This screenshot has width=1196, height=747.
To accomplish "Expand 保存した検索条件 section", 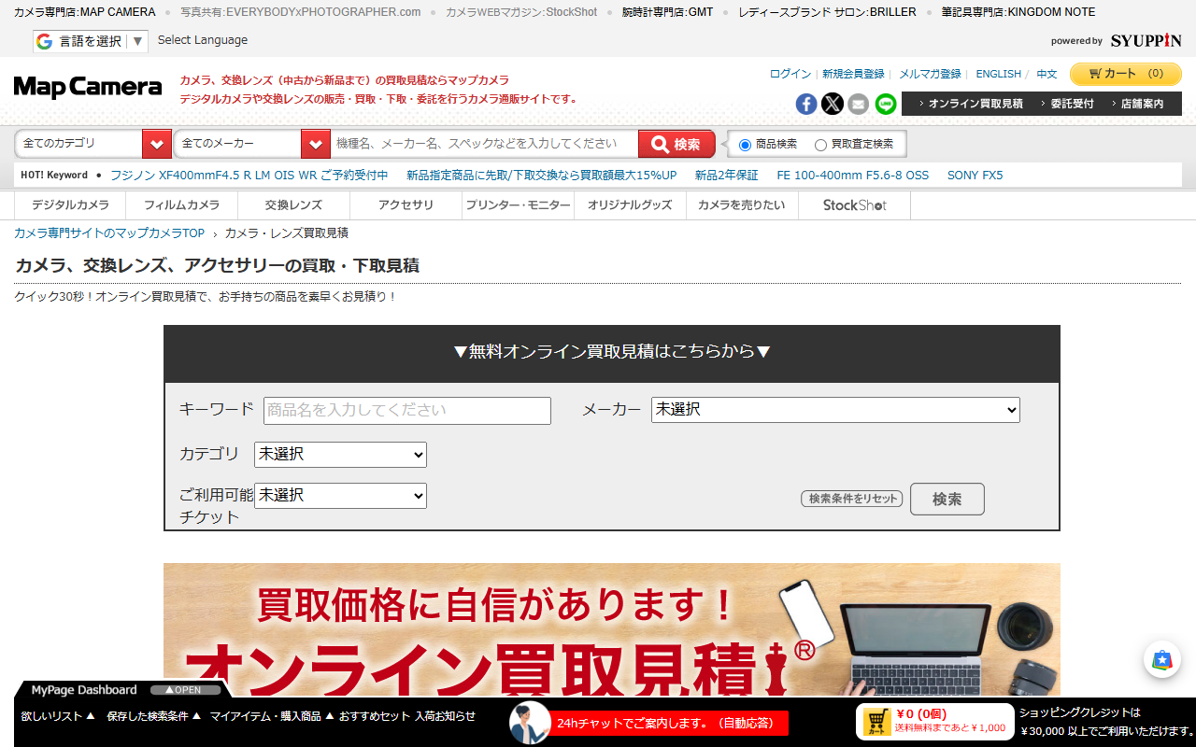I will pyautogui.click(x=154, y=716).
